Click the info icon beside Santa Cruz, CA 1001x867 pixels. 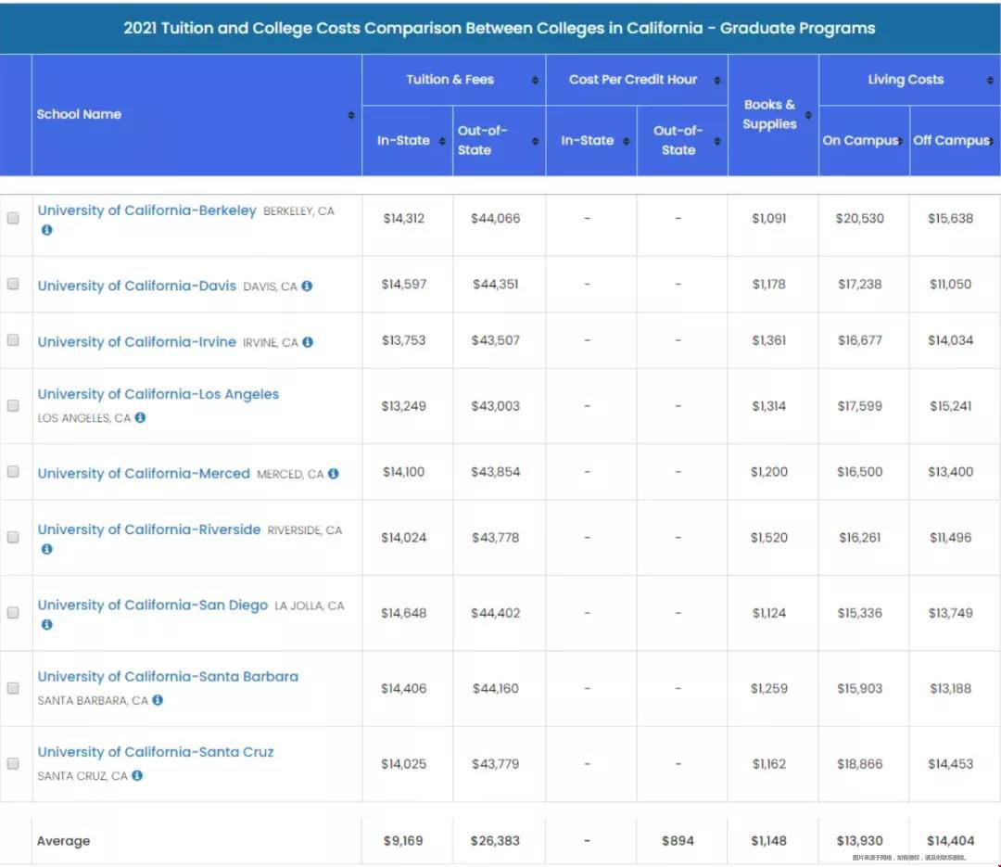coord(137,775)
